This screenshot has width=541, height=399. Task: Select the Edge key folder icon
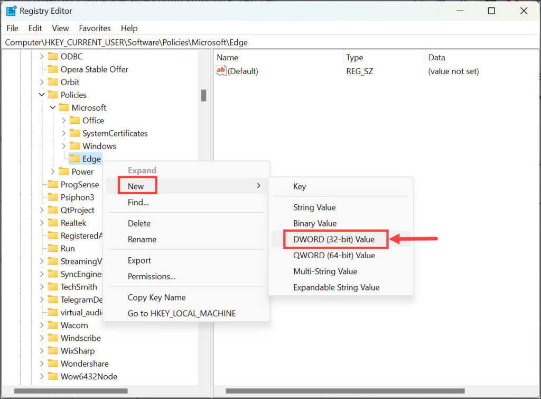[x=74, y=159]
